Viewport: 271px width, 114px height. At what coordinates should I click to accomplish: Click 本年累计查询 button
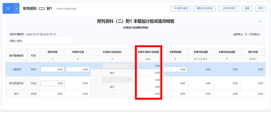(x=181, y=8)
